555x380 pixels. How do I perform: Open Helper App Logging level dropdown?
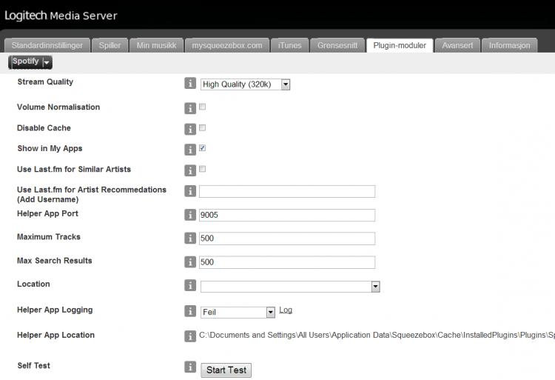238,313
